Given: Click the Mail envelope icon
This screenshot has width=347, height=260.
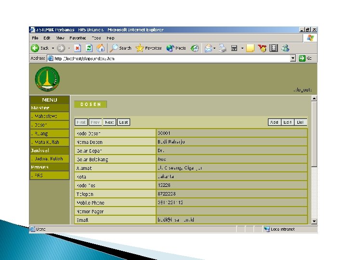Looking at the screenshot, I should pyautogui.click(x=208, y=48).
